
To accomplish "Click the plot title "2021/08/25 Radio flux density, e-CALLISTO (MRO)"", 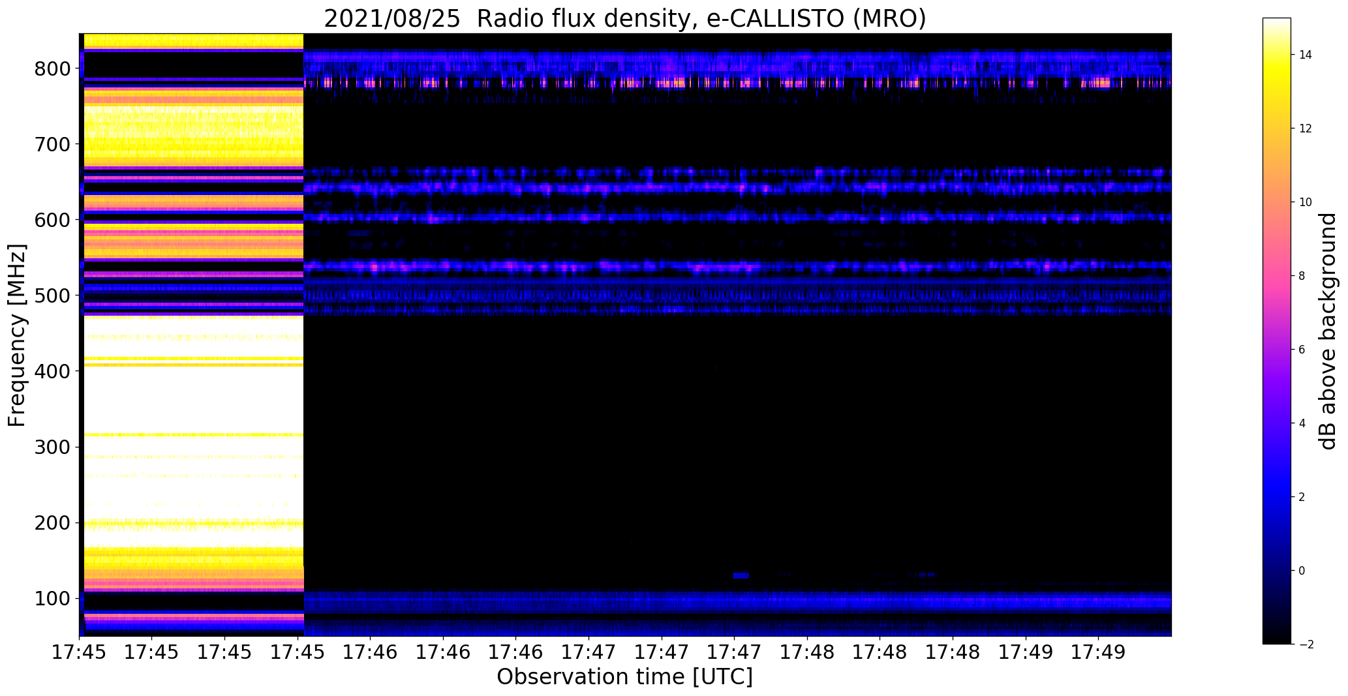I will point(624,18).
